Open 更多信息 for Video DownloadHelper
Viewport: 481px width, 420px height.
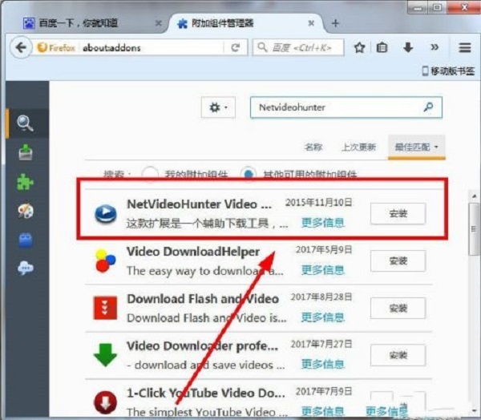(323, 270)
